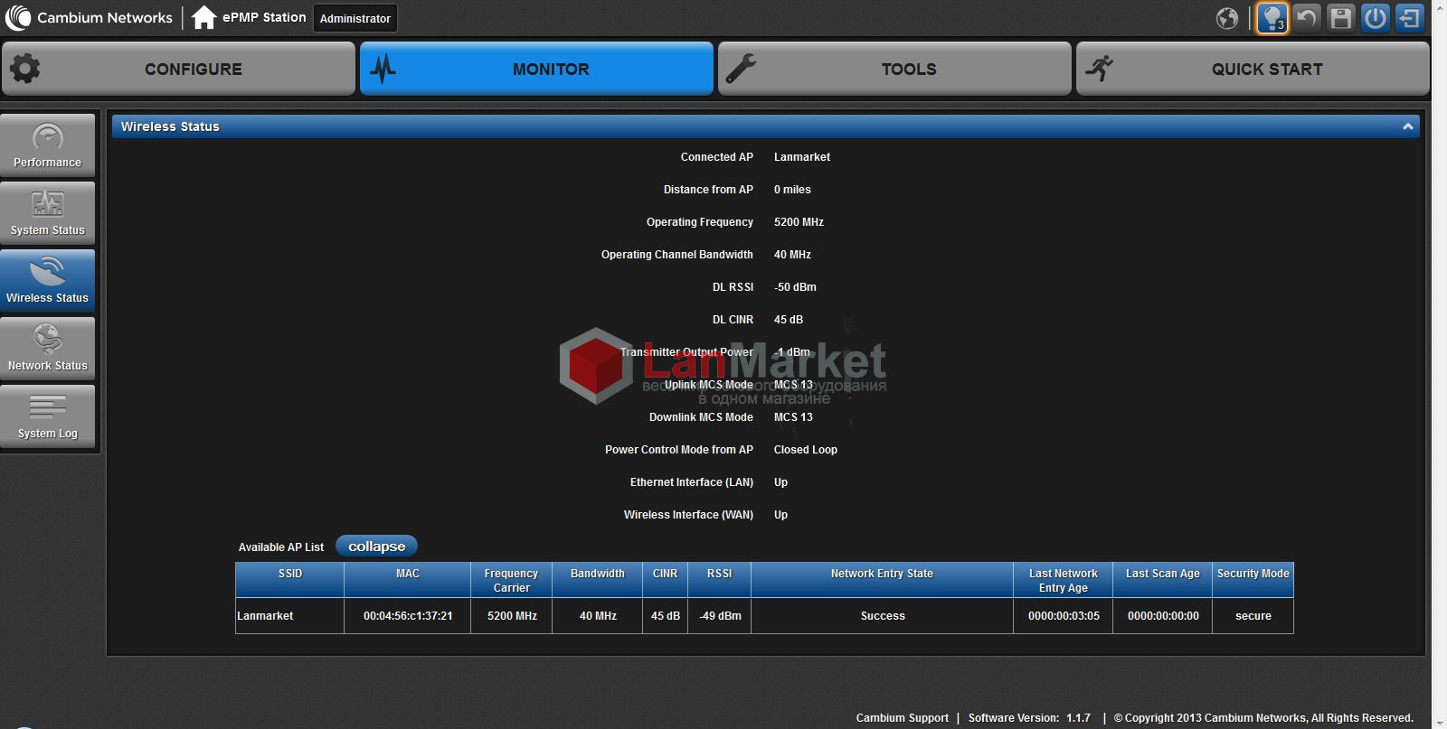The image size is (1447, 729).
Task: Click the undo changes arrow icon
Action: (x=1306, y=18)
